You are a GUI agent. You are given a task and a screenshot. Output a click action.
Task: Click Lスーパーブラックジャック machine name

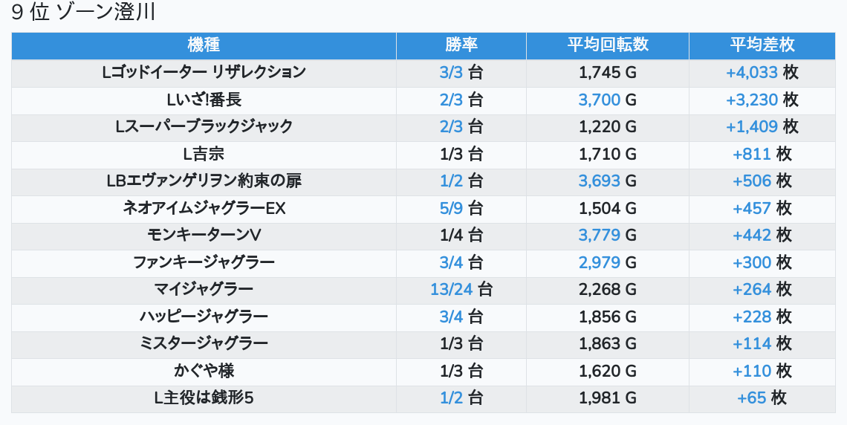click(x=204, y=127)
